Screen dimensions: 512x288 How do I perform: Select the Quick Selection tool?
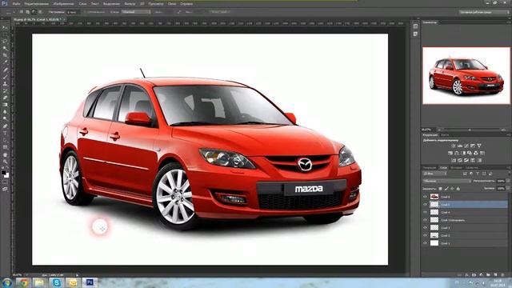(x=5, y=49)
